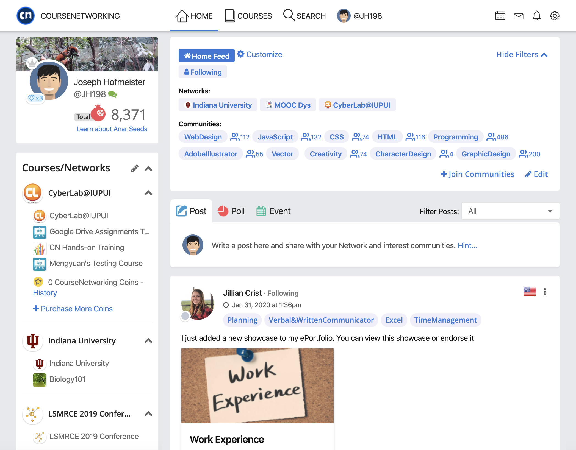
Task: Click the LSMRCE 2019 network logo
Action: coord(32,414)
